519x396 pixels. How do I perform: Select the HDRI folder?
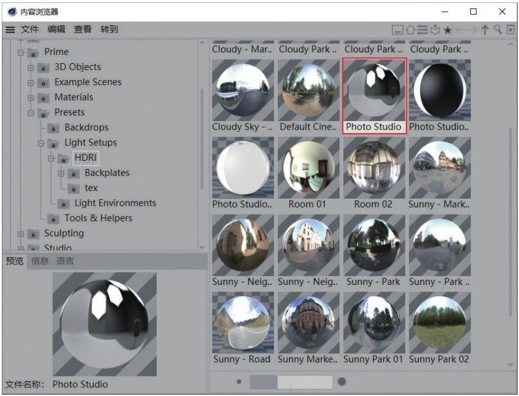86,158
